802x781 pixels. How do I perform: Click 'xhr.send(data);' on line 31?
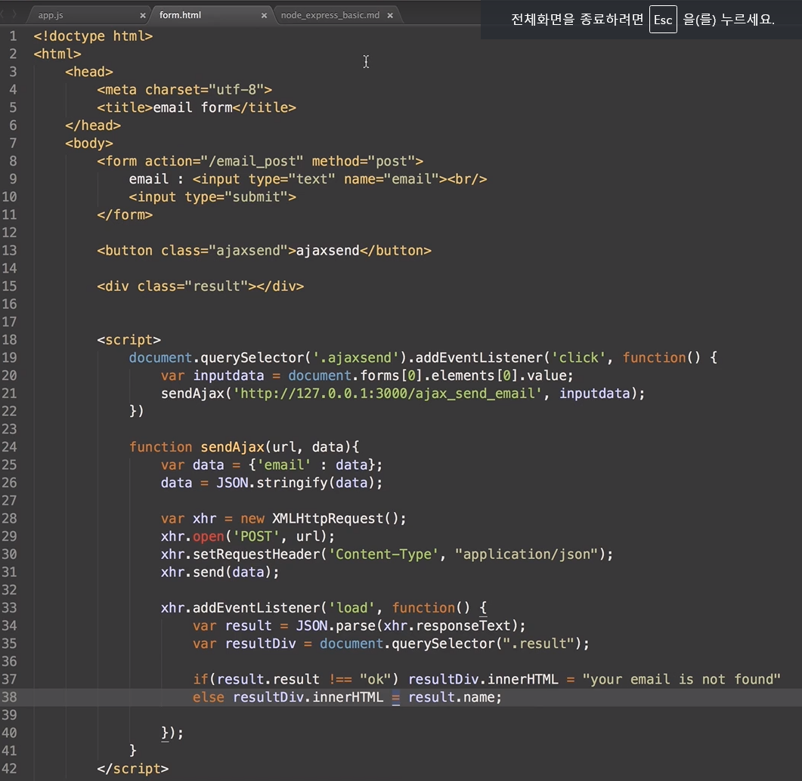[x=220, y=573]
